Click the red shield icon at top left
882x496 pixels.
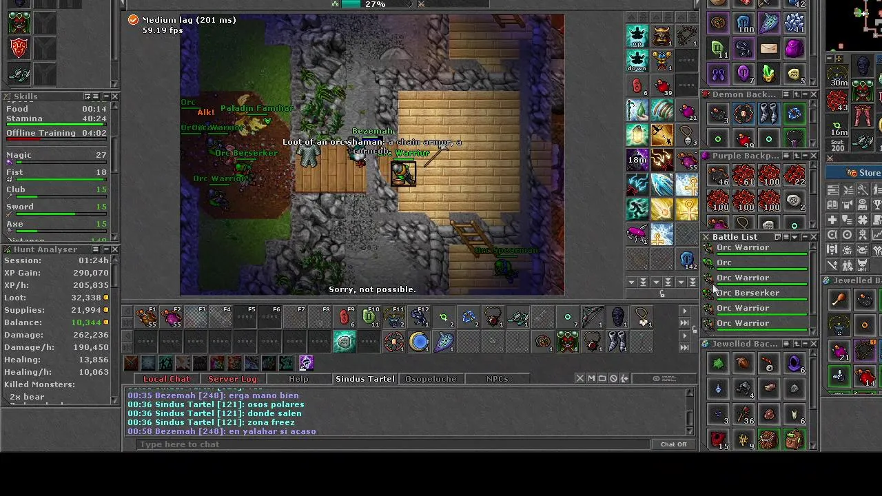[x=19, y=48]
